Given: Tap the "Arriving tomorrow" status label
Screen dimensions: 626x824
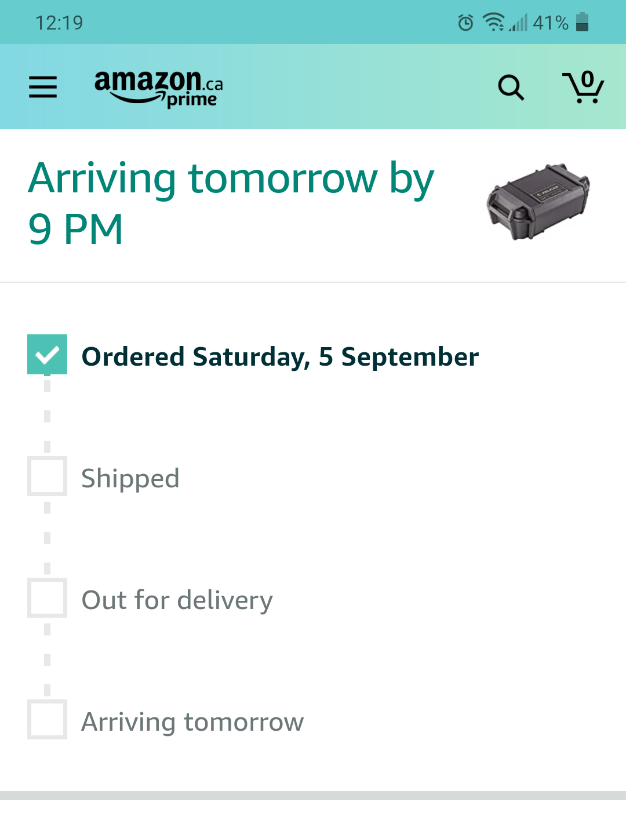Looking at the screenshot, I should pyautogui.click(x=192, y=722).
